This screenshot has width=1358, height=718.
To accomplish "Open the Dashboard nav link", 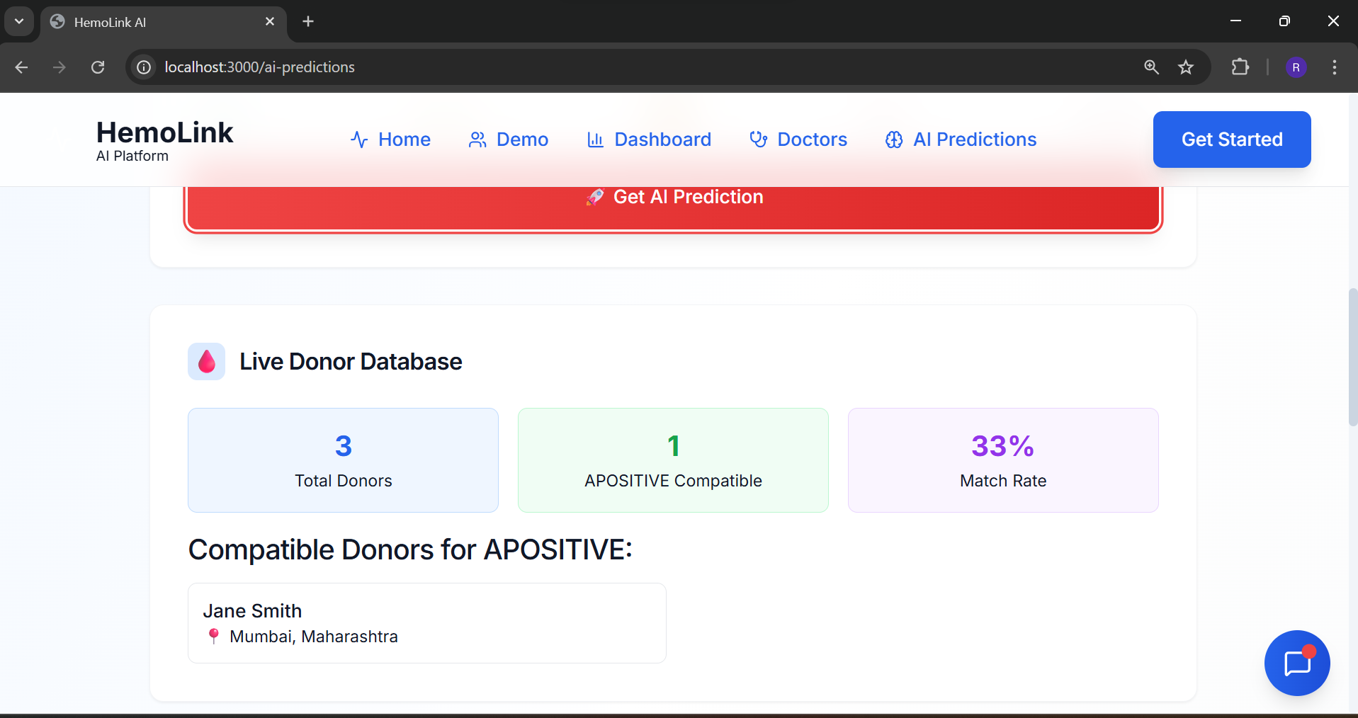I will 649,139.
